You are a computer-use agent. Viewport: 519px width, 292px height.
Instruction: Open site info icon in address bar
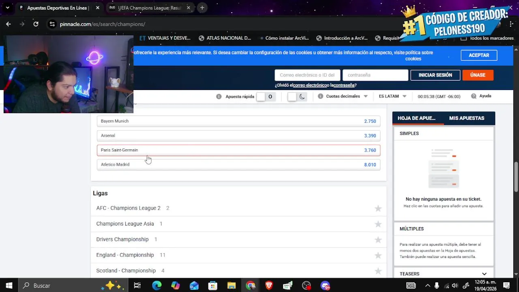pos(52,24)
